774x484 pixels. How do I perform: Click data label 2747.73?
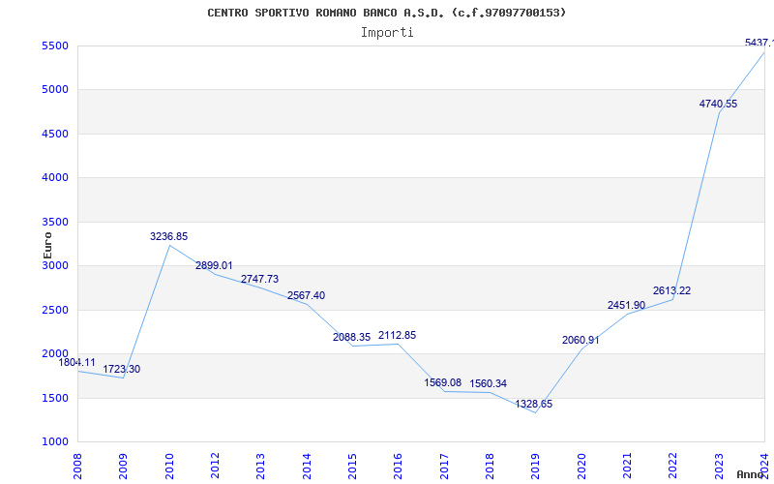[259, 279]
